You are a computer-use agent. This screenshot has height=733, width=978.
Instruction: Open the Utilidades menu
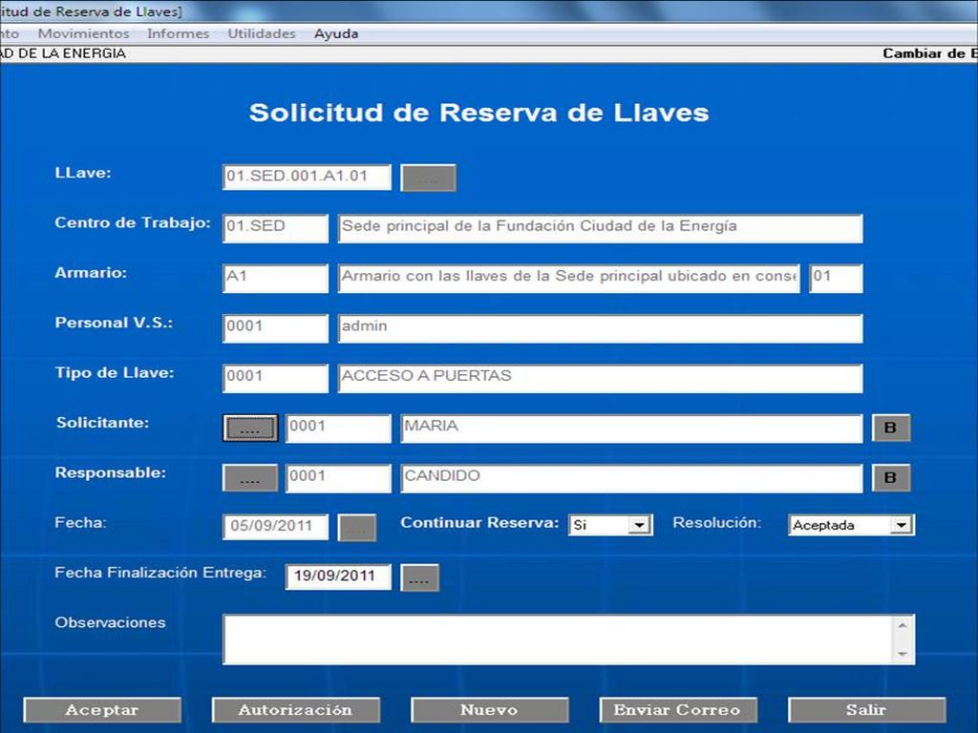pyautogui.click(x=261, y=33)
